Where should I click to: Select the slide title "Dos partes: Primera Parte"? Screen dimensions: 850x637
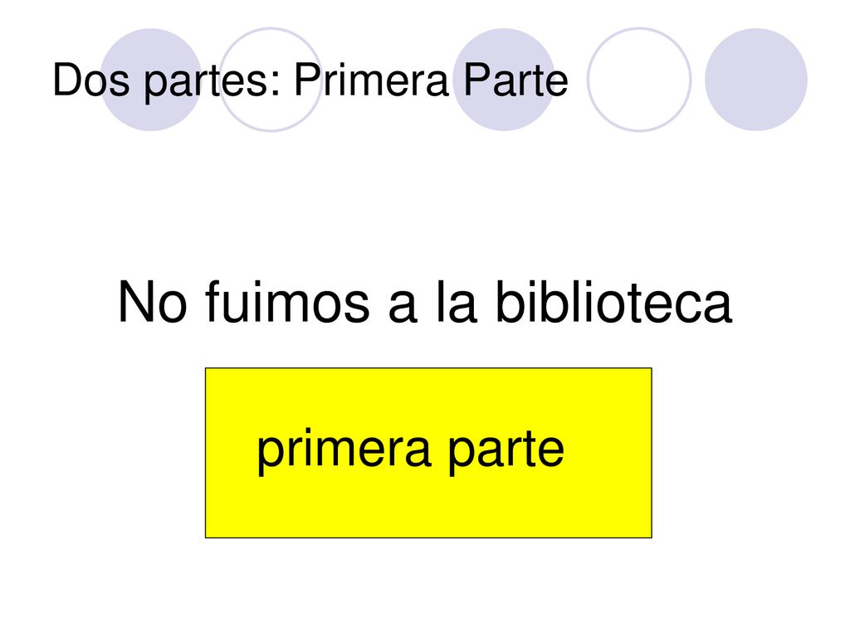click(310, 80)
